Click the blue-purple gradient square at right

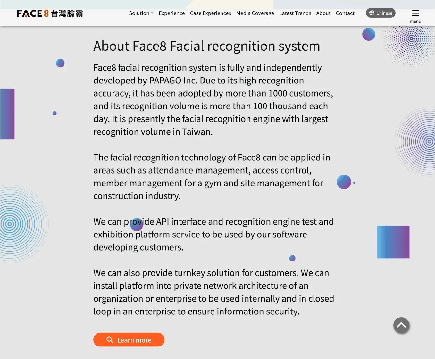click(x=393, y=242)
